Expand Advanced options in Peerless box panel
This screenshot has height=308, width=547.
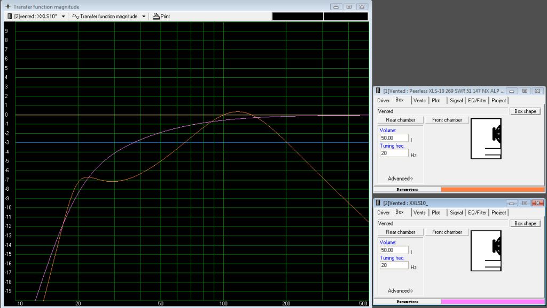pyautogui.click(x=400, y=179)
